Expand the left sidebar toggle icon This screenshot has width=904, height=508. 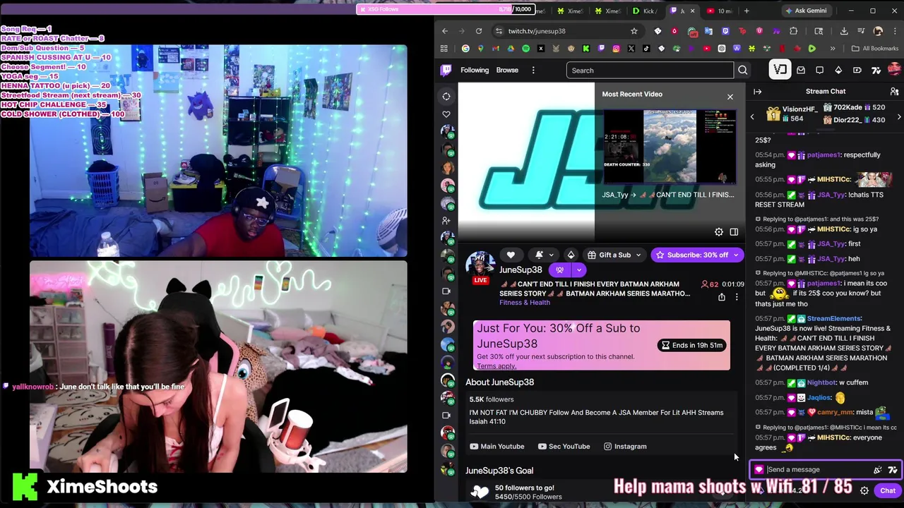click(446, 97)
